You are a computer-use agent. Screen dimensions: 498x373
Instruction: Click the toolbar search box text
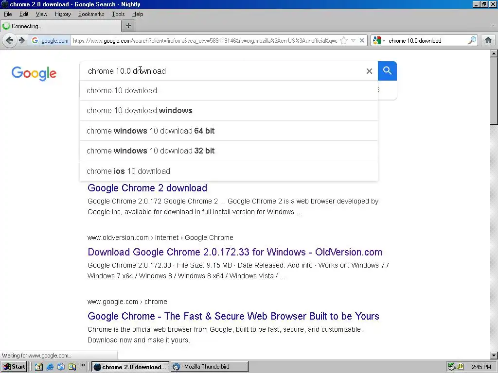coord(415,41)
